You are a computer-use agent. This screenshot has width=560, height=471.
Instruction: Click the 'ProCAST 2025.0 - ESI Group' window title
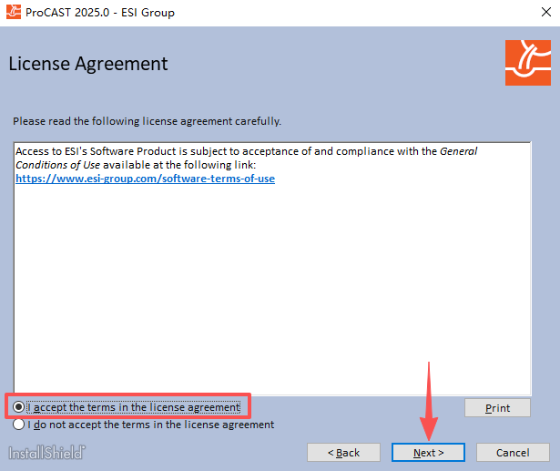tap(102, 13)
